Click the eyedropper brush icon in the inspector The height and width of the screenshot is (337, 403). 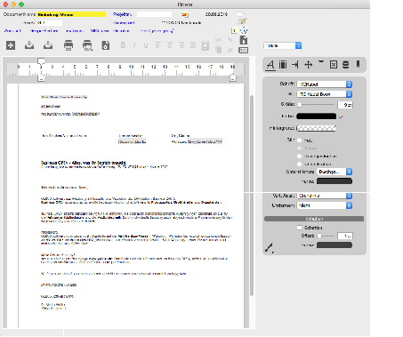[x=269, y=248]
